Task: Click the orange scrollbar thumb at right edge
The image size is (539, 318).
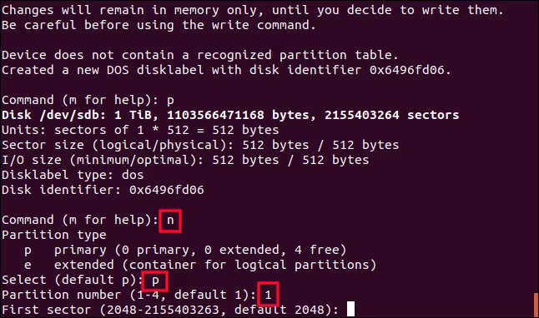Action: pyautogui.click(x=536, y=305)
